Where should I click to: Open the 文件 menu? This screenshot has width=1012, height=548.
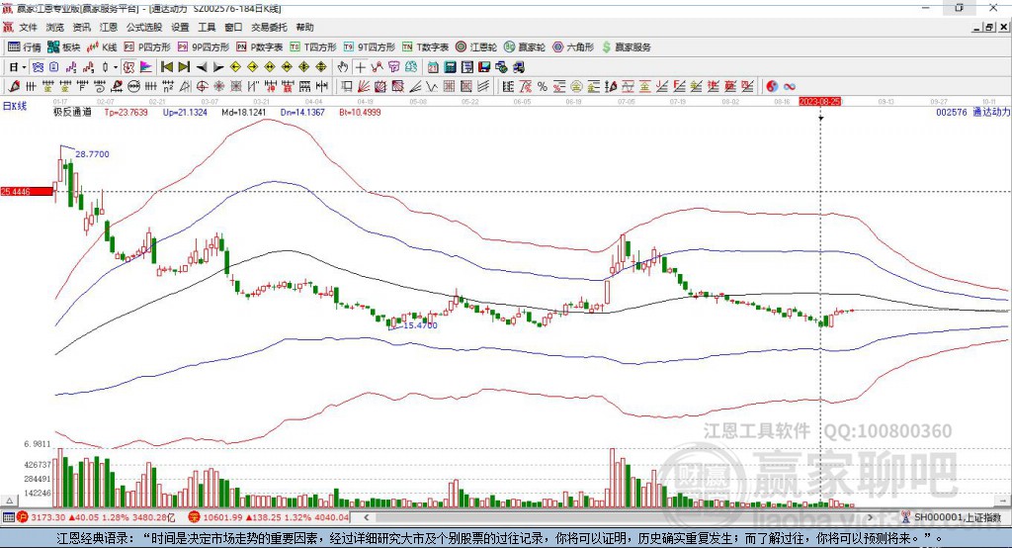(x=28, y=27)
